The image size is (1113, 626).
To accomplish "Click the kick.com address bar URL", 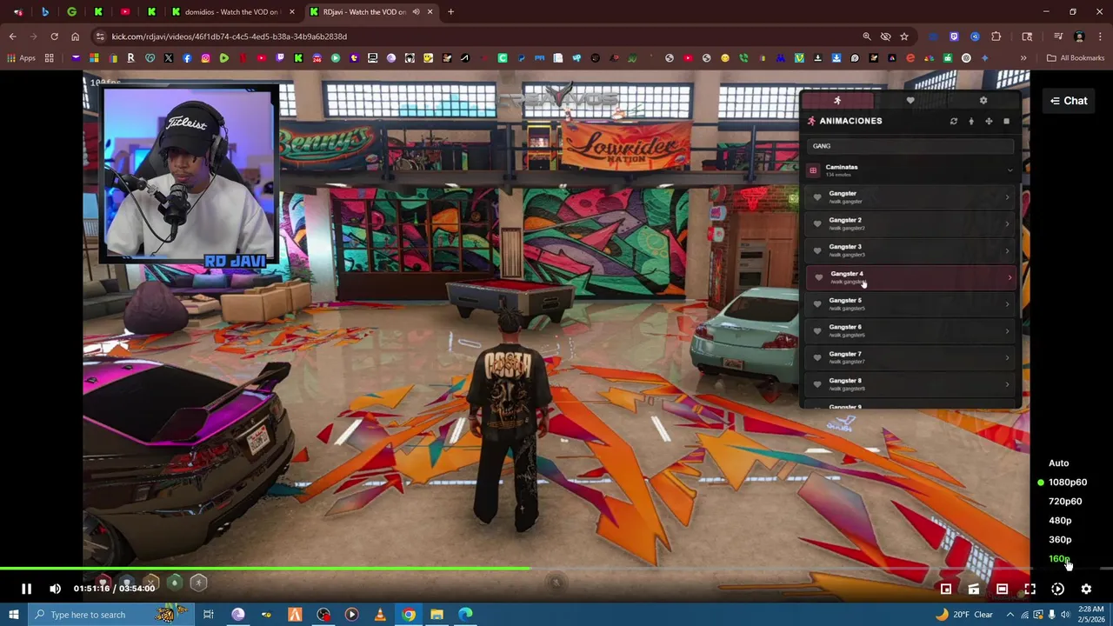I will click(x=230, y=37).
